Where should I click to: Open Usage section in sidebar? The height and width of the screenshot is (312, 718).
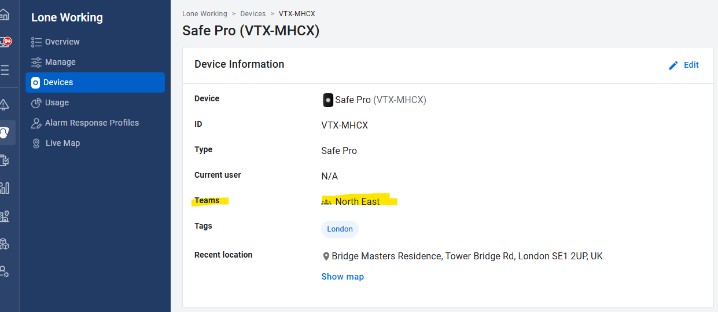tap(57, 102)
